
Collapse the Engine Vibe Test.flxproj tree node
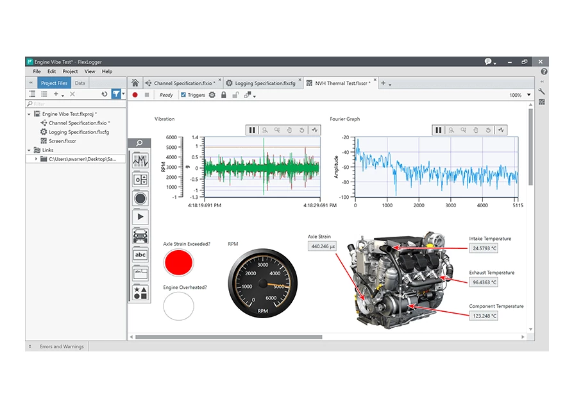click(30, 114)
